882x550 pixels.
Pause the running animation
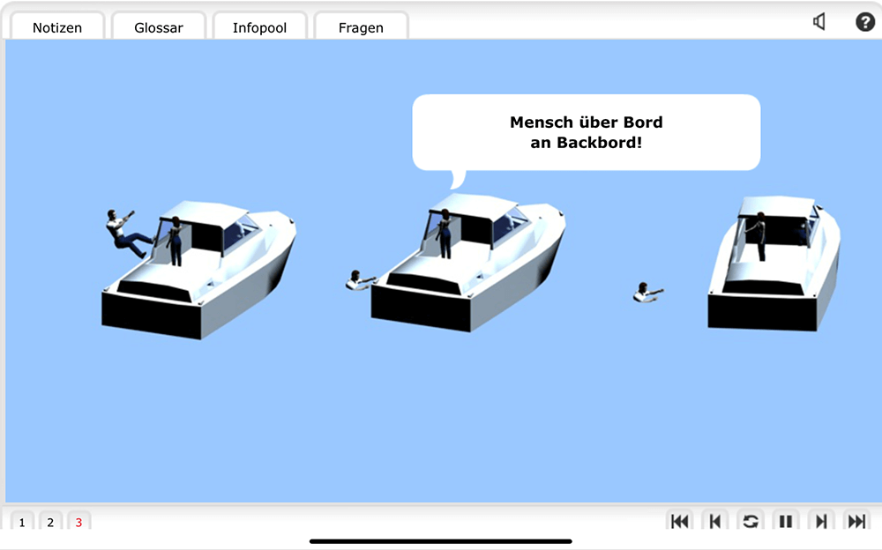(x=786, y=521)
